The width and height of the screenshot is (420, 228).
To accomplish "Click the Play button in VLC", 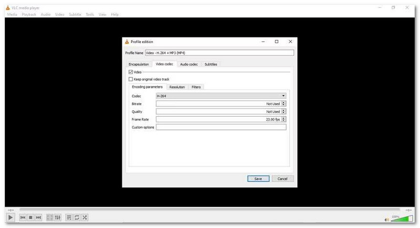I will tap(10, 217).
